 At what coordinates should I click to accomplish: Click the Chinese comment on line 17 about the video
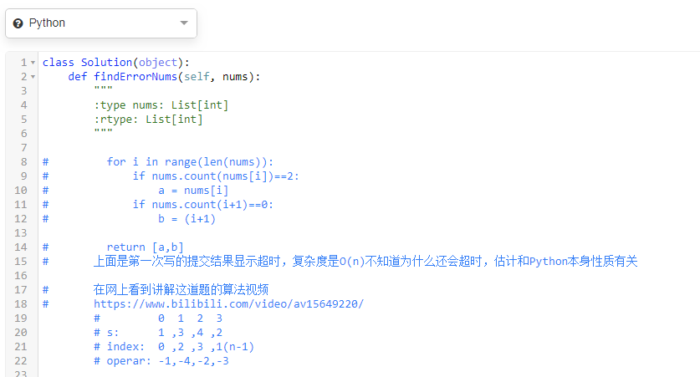(x=181, y=289)
